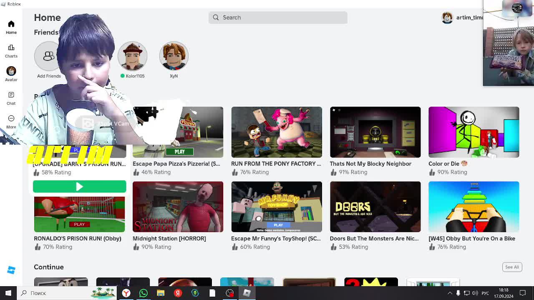
Task: Open the Avatar editor from the sidebar
Action: (11, 71)
